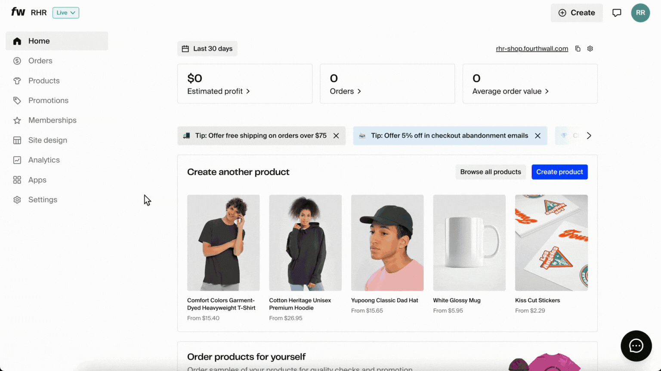Click the Site design layout icon
The width and height of the screenshot is (661, 371).
pyautogui.click(x=17, y=140)
